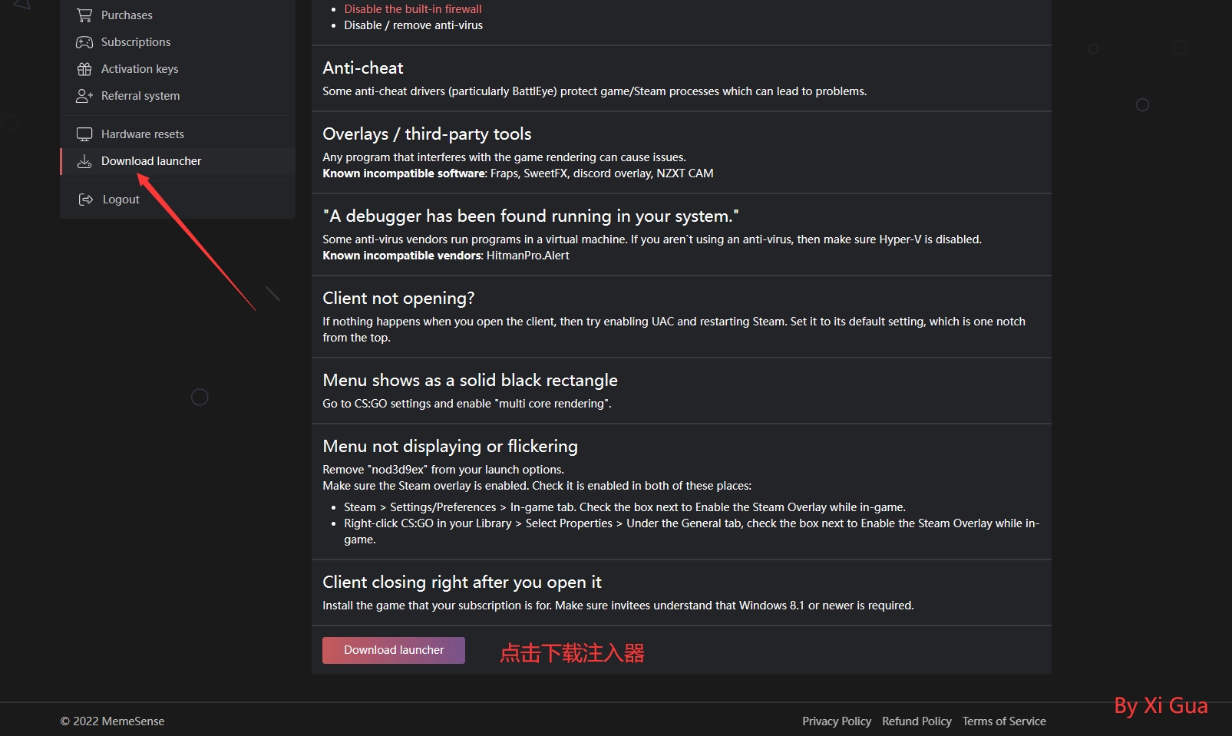1232x736 pixels.
Task: Select the Logout text in the sidebar
Action: click(121, 200)
